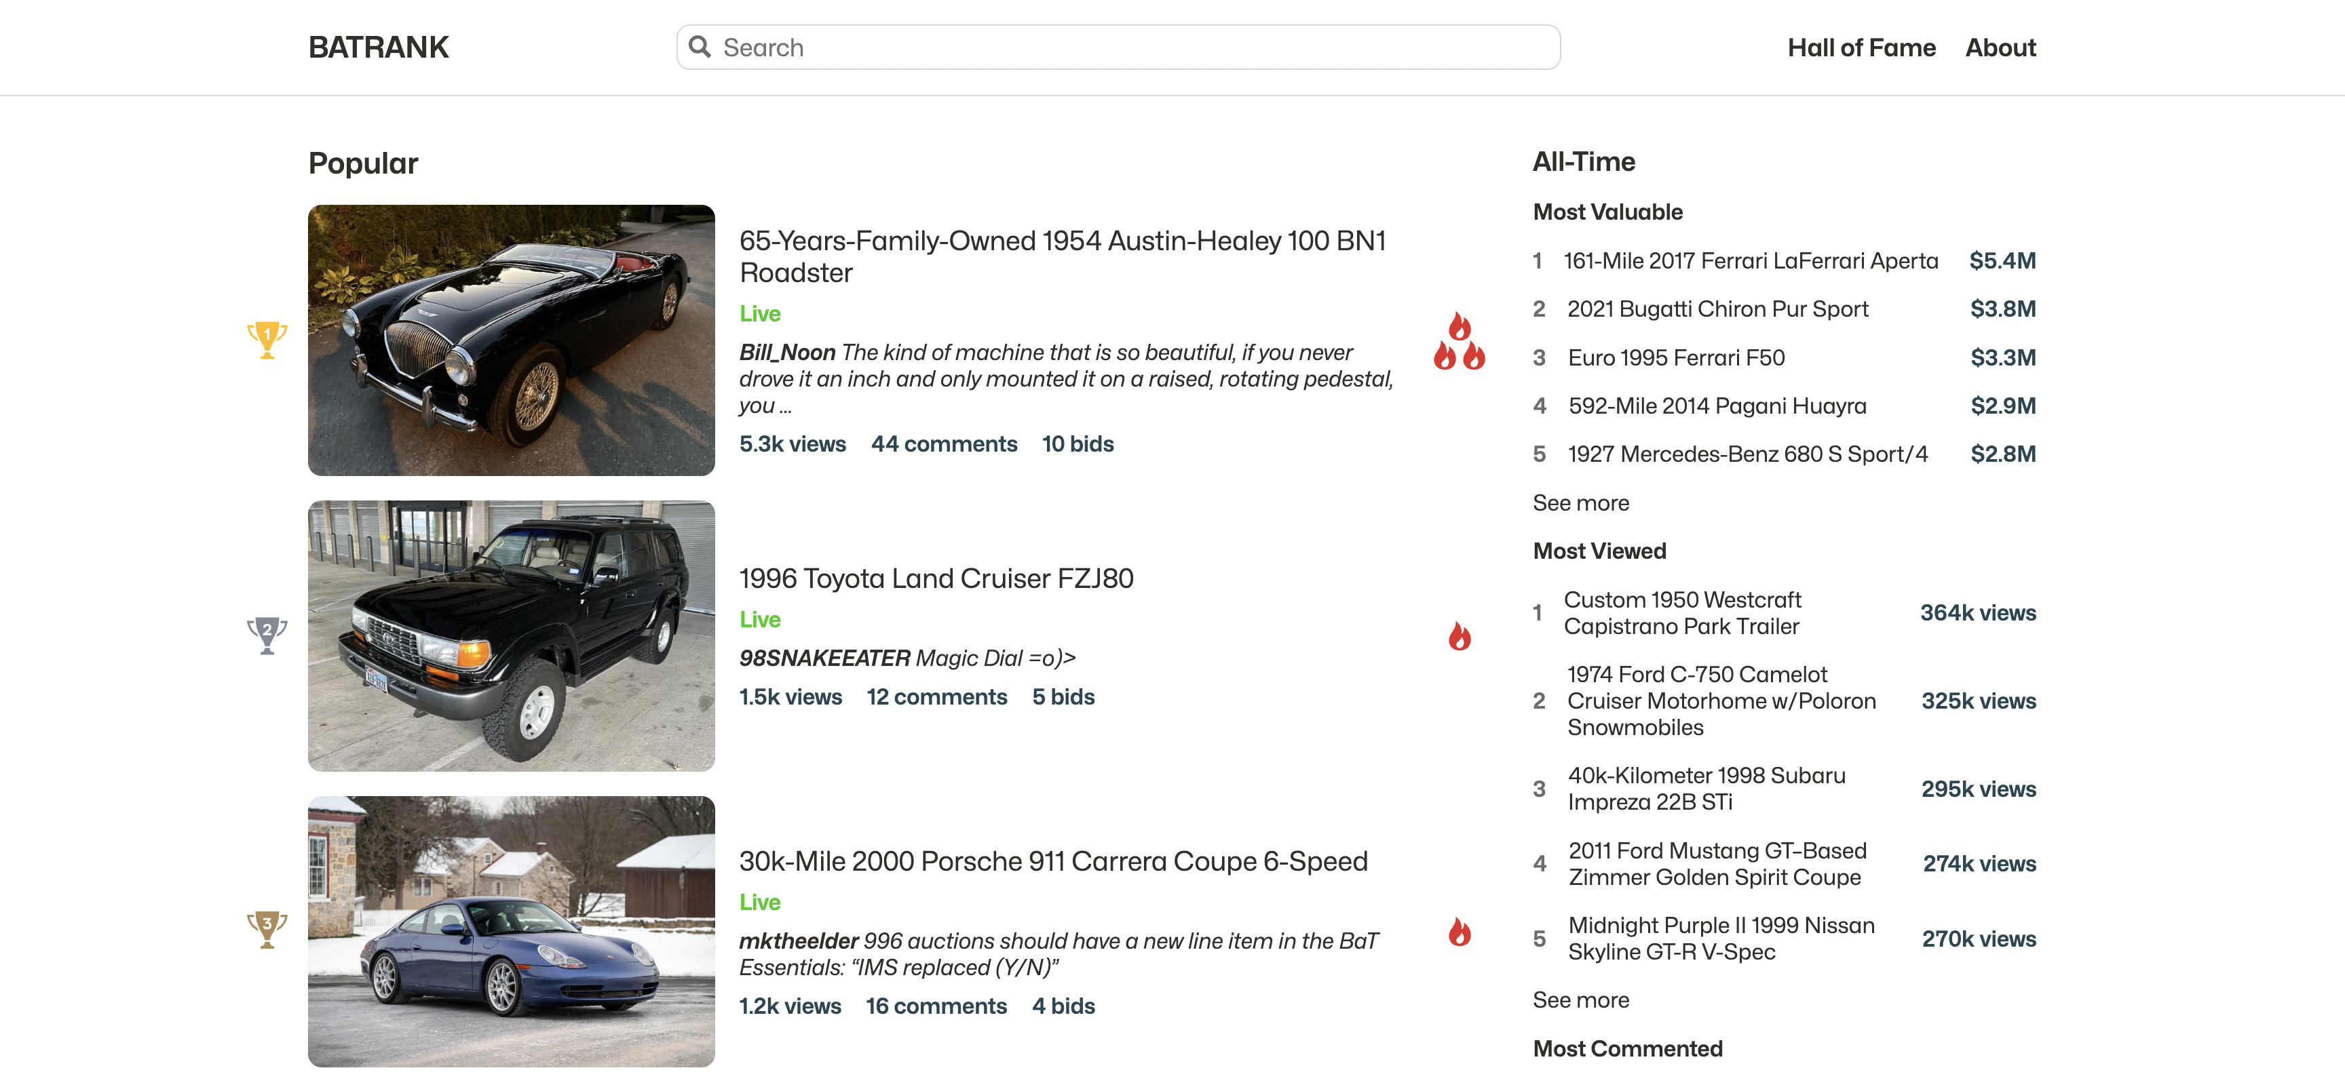The width and height of the screenshot is (2345, 1085).
Task: Open the 2021 Bugatti Chiron Pur Sport listing
Action: click(1717, 309)
